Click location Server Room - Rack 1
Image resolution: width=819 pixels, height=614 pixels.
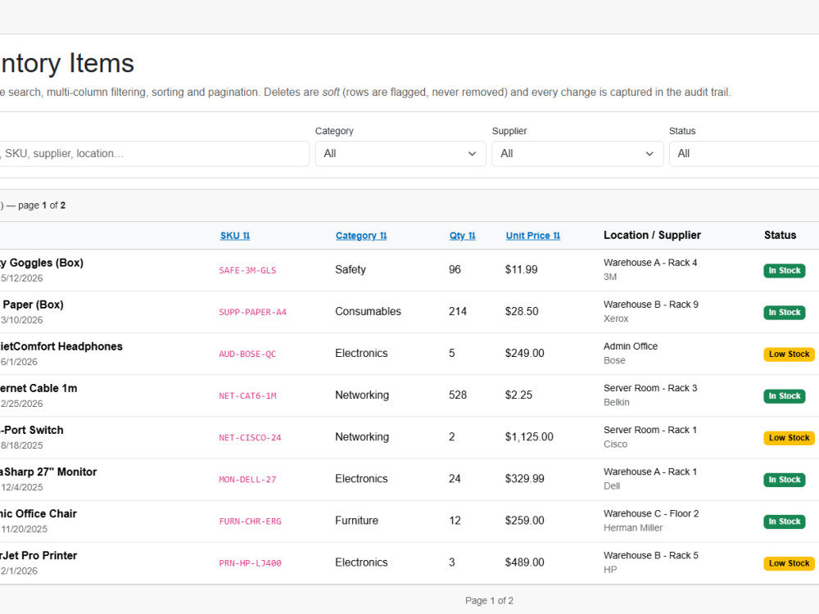(x=649, y=430)
